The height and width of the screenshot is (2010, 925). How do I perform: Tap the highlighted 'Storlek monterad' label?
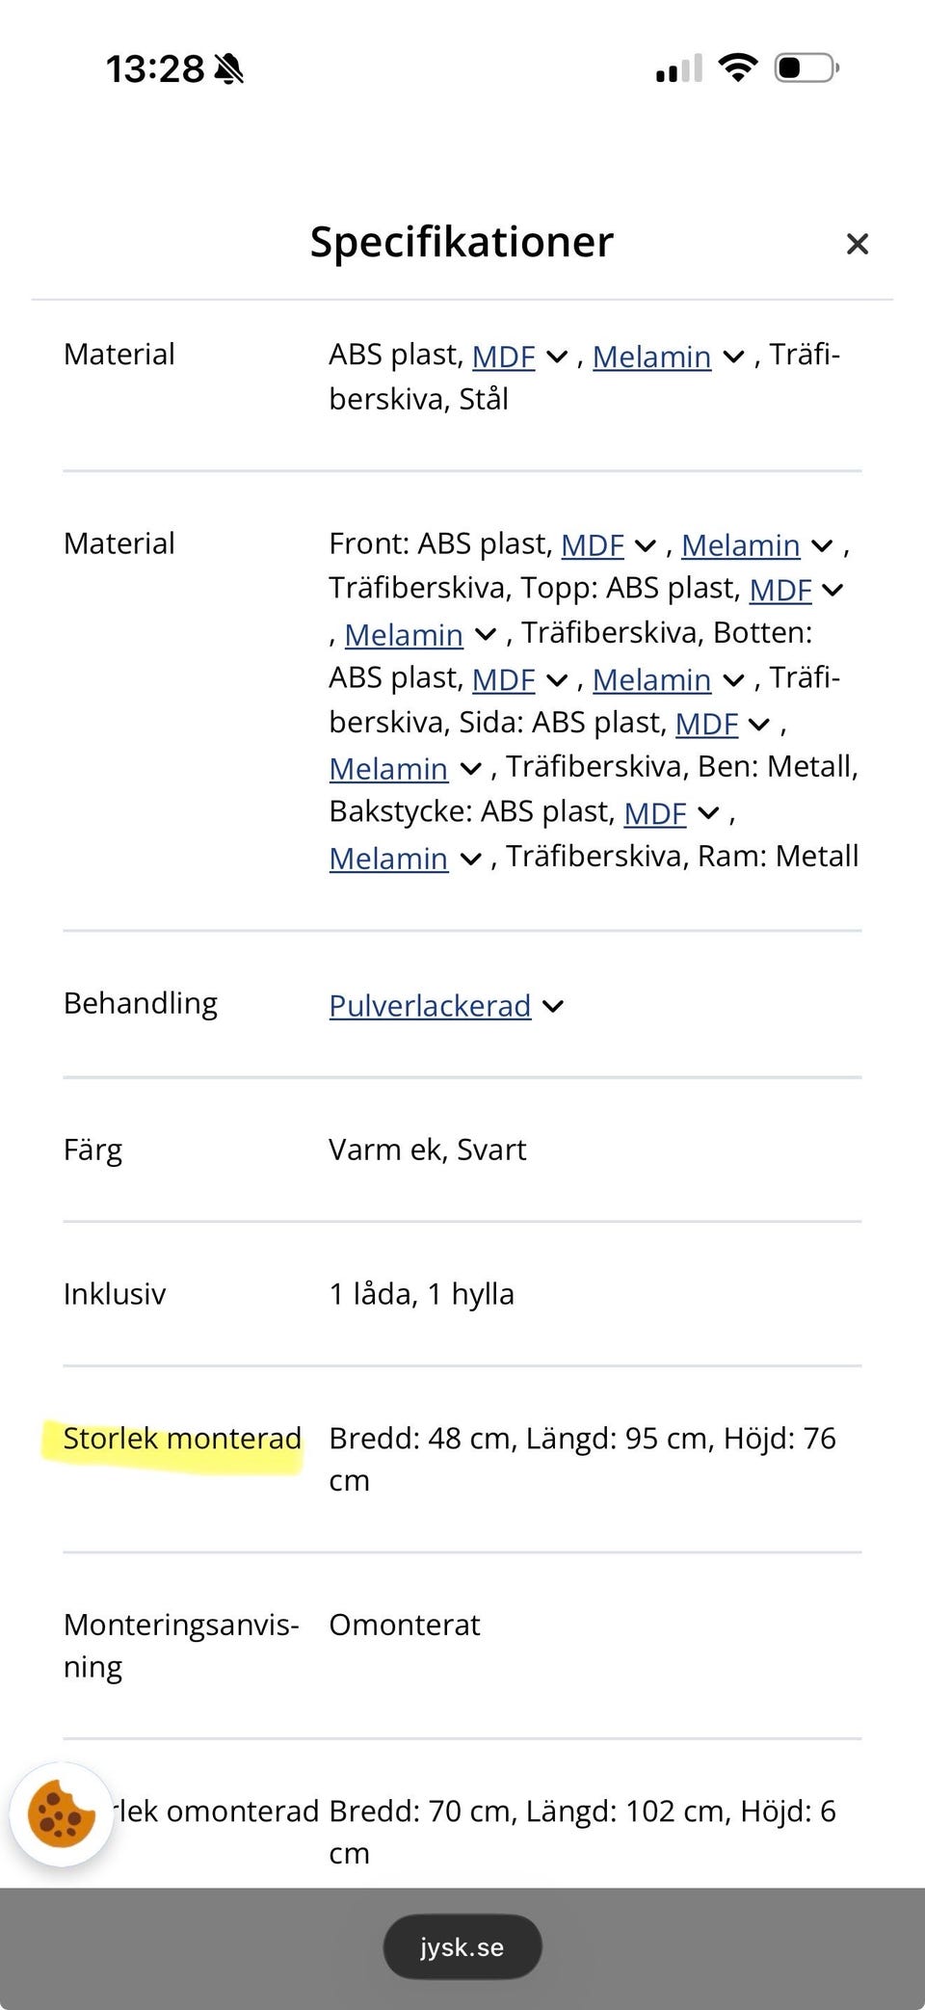182,1439
